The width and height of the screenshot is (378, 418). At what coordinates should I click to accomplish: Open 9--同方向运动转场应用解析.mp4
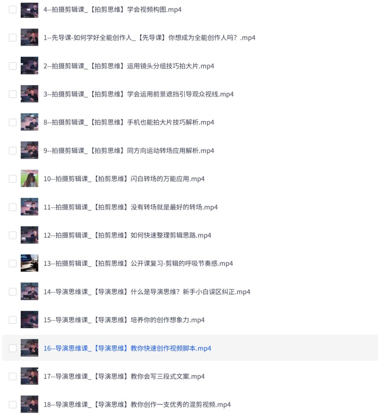(129, 151)
